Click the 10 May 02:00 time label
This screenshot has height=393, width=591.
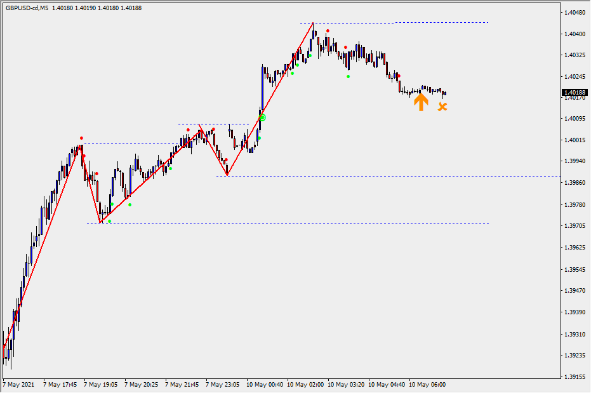point(305,385)
